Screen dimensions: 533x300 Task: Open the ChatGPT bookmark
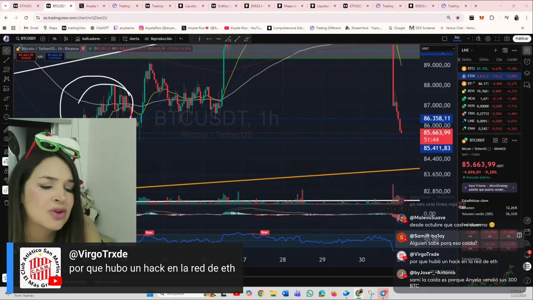(100, 28)
